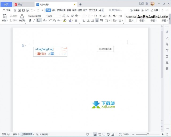Click the 首页 home tab

click(x=6, y=5)
